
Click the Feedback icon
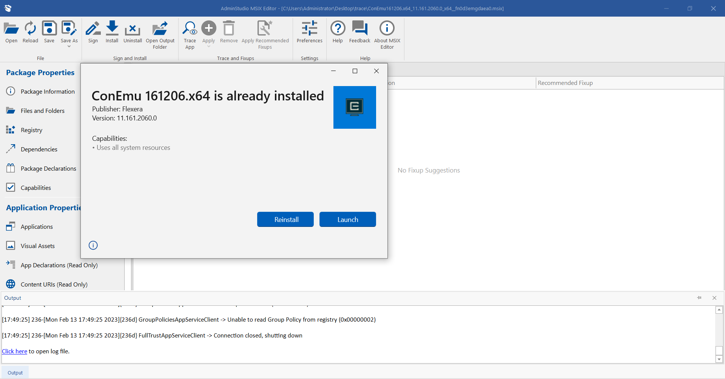coord(359,29)
